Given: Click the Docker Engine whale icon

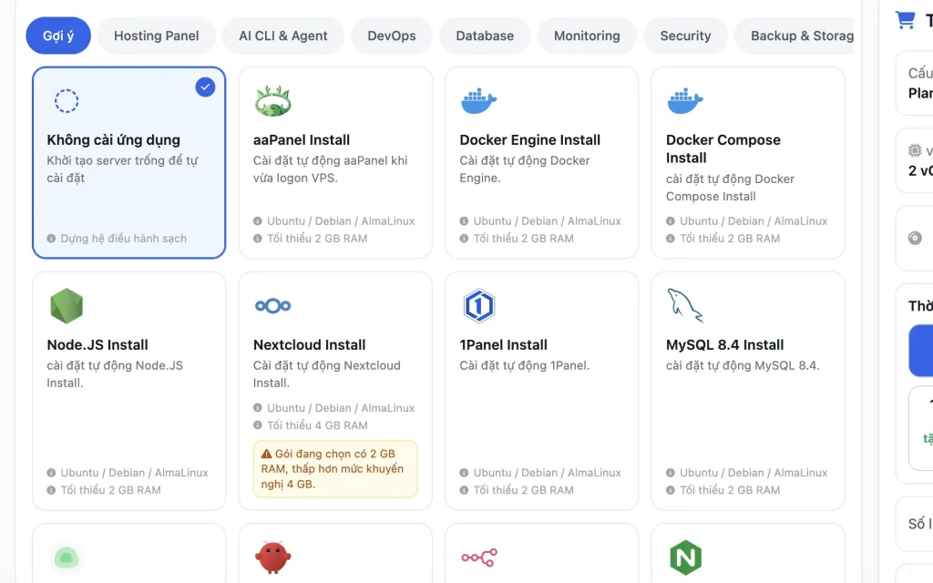Looking at the screenshot, I should tap(478, 100).
